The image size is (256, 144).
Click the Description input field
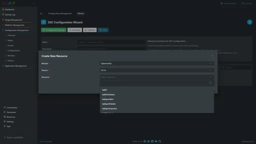click(x=111, y=49)
